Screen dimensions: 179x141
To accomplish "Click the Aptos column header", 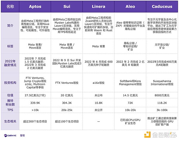I will click(35, 7).
